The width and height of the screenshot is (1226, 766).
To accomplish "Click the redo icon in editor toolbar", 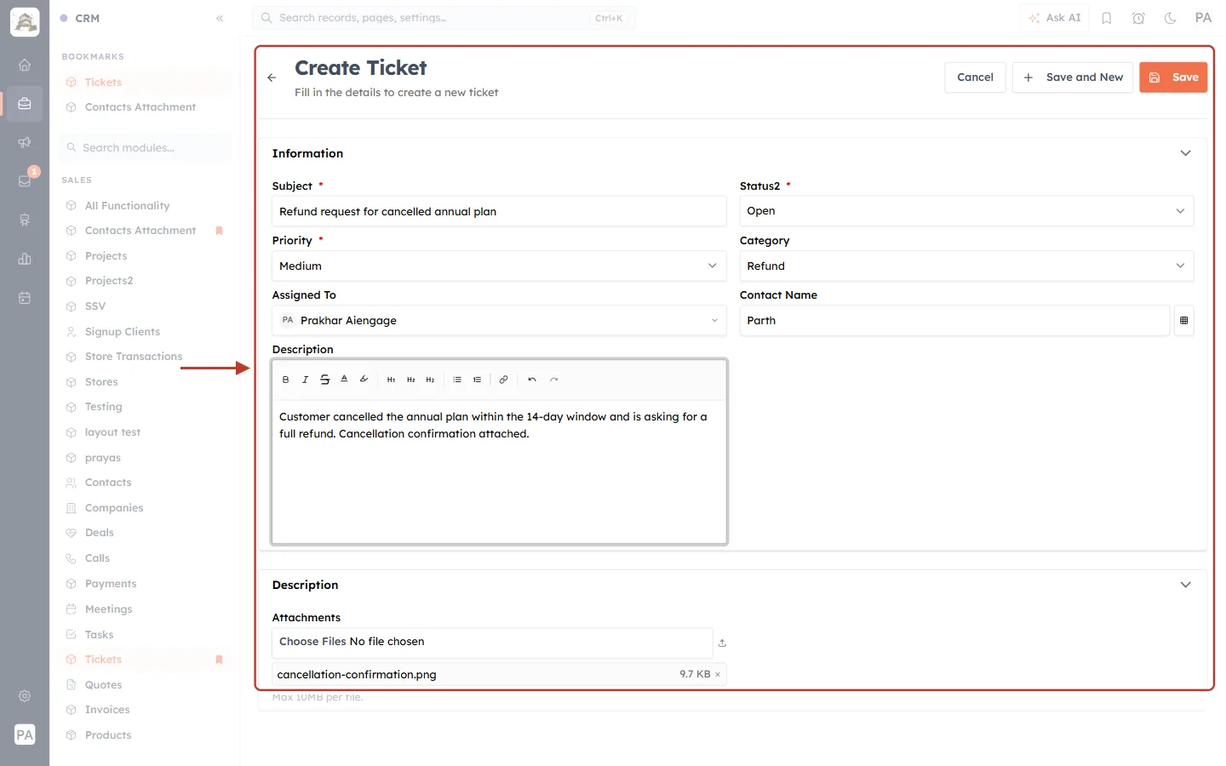I will tap(553, 380).
